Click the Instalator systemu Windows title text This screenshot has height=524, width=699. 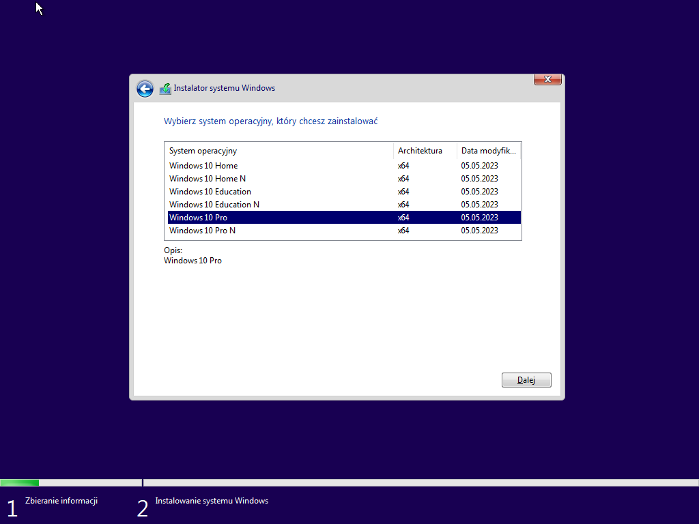point(224,88)
